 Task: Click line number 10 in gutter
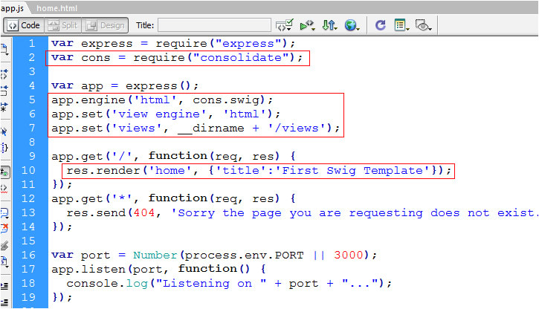tap(28, 170)
